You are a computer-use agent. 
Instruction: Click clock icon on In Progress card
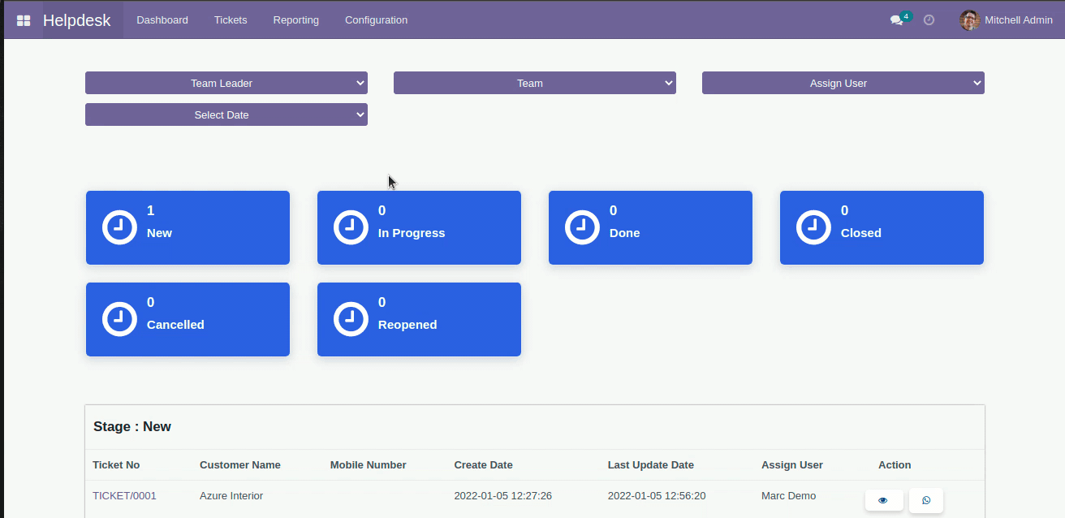351,227
